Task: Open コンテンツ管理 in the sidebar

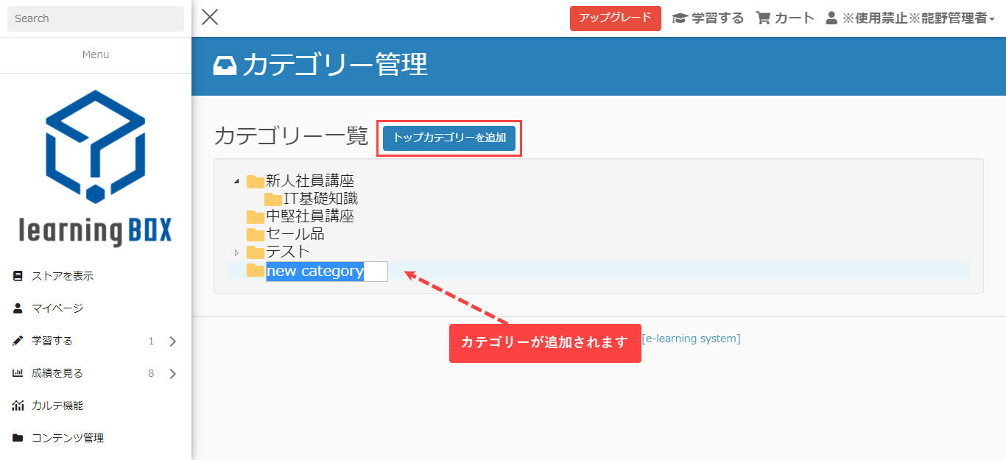Action: point(67,438)
